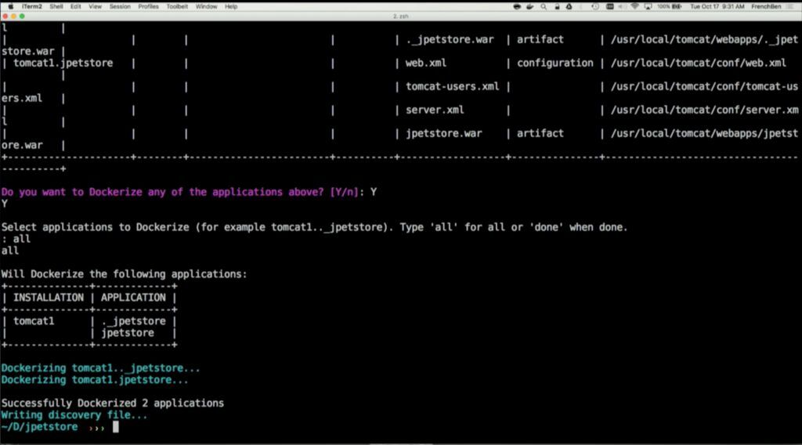This screenshot has width=802, height=445.
Task: Open the iTerm2 application menu
Action: click(31, 6)
